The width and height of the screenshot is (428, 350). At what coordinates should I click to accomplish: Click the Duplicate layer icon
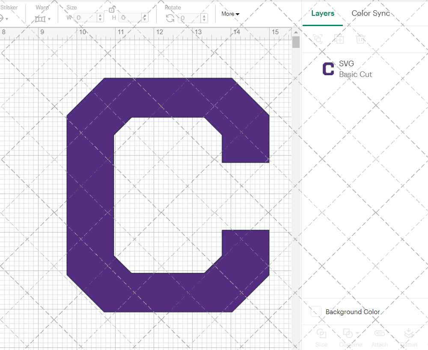[339, 39]
